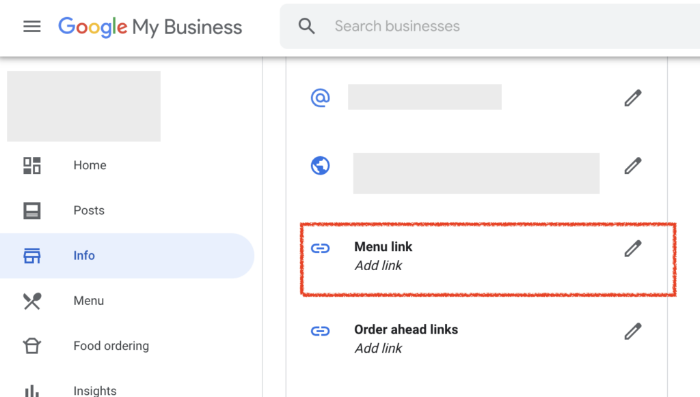Go to Posts in the sidebar
This screenshot has height=397, width=700.
coord(89,211)
